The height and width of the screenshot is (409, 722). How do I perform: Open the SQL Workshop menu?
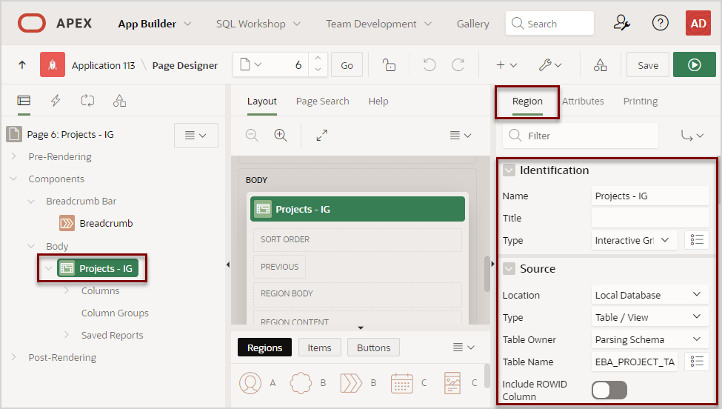pos(258,24)
